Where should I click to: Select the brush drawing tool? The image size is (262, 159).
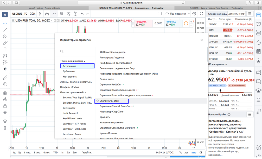click(x=5, y=43)
